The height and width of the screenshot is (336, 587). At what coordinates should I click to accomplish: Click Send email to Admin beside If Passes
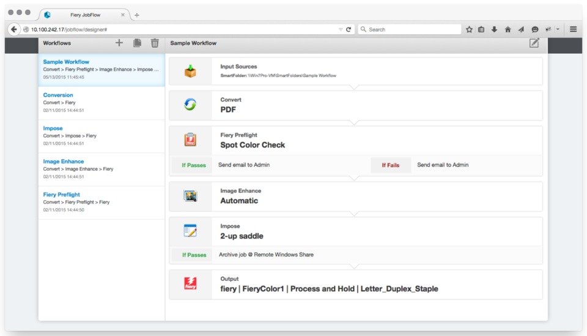pyautogui.click(x=244, y=165)
